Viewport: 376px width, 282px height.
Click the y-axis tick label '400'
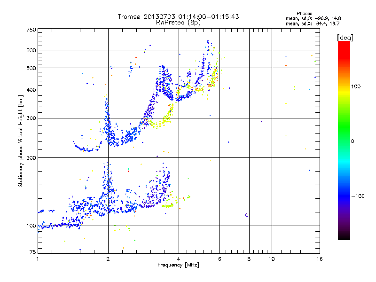point(31,90)
